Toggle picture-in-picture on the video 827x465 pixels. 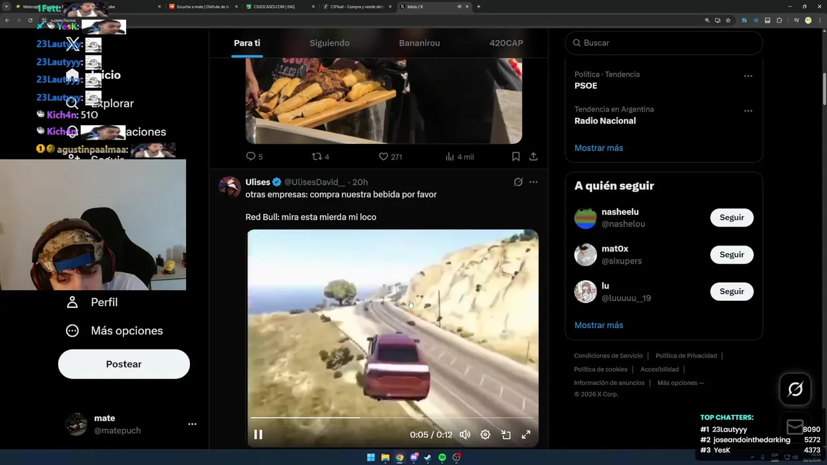tap(506, 435)
